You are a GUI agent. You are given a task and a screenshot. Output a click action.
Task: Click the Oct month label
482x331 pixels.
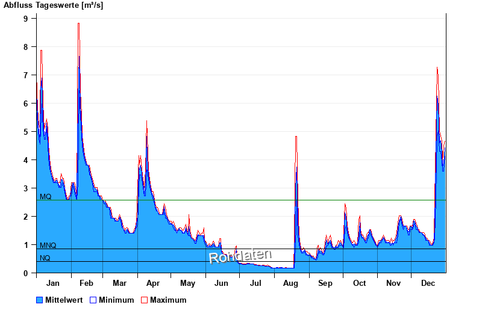pyautogui.click(x=359, y=283)
